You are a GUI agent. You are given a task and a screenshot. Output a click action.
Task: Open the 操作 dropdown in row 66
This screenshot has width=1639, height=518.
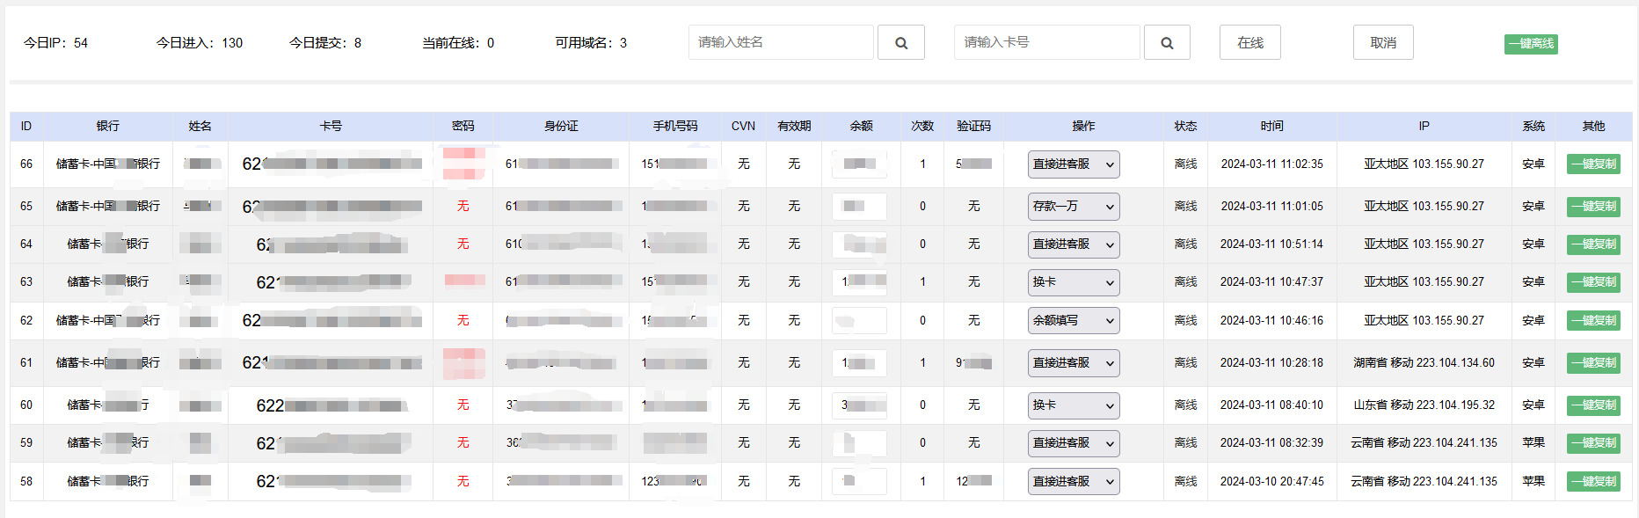tap(1074, 164)
